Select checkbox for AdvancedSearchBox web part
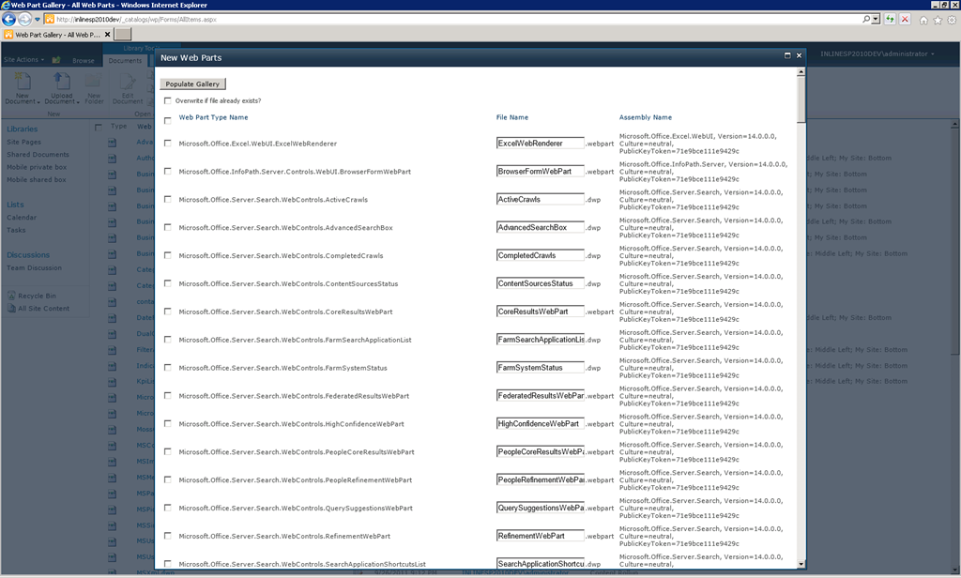 pyautogui.click(x=167, y=227)
